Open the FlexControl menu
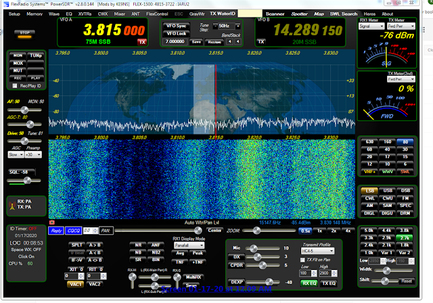This screenshot has height=303, width=433. click(x=157, y=14)
